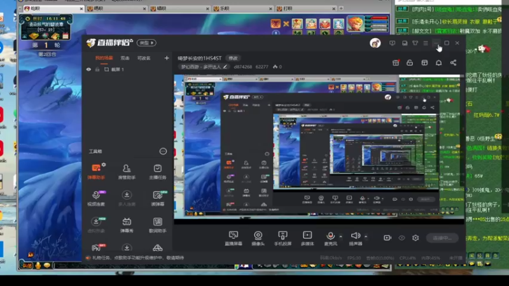Click the crossed swords icon in game header
Image resolution: width=509 pixels, height=286 pixels.
click(286, 24)
